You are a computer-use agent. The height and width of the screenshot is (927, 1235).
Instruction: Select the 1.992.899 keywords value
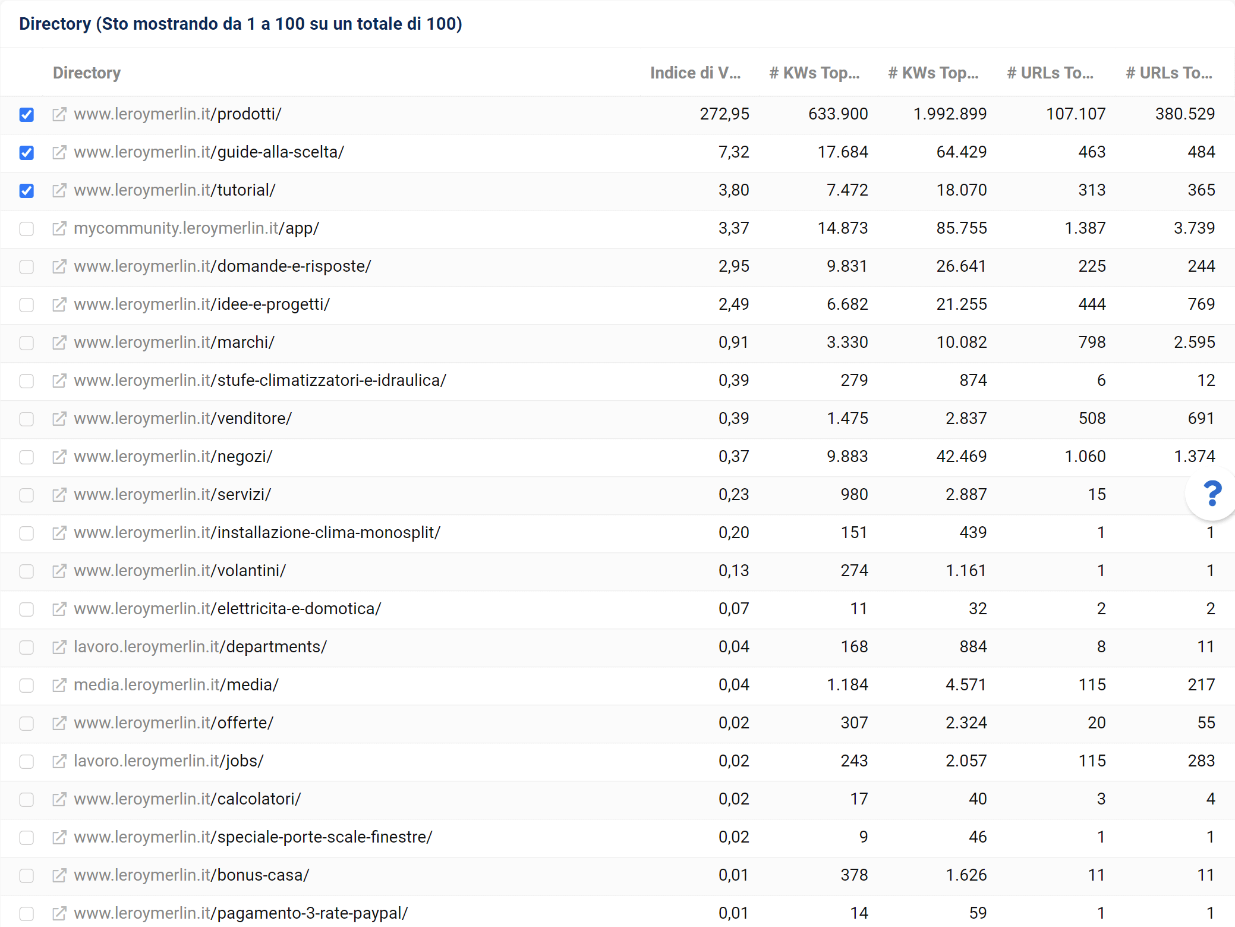click(x=950, y=114)
